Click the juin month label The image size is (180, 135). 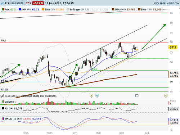click(x=122, y=133)
